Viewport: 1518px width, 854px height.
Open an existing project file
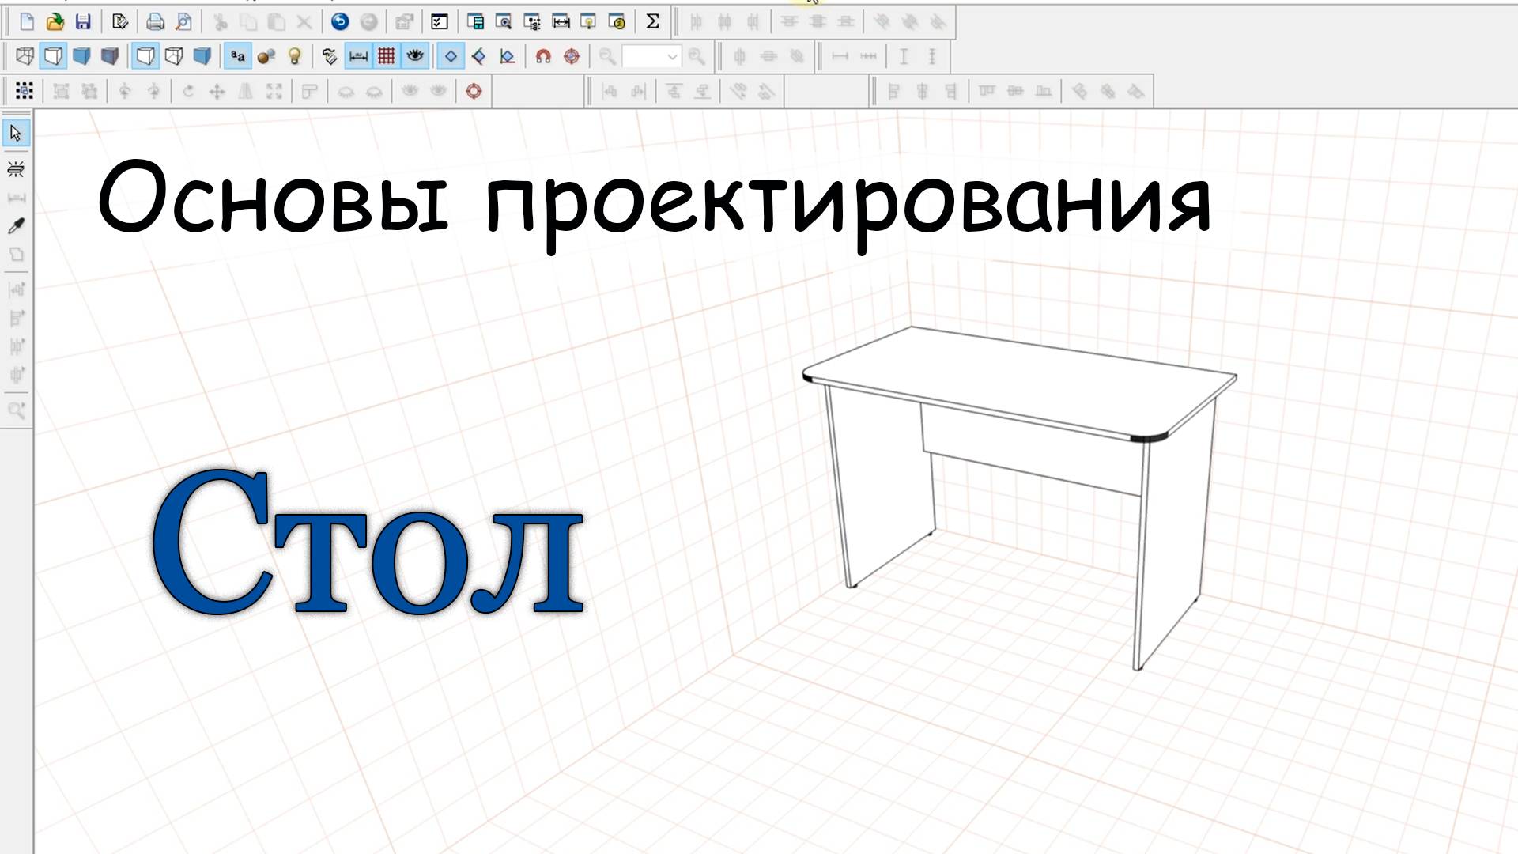(55, 22)
